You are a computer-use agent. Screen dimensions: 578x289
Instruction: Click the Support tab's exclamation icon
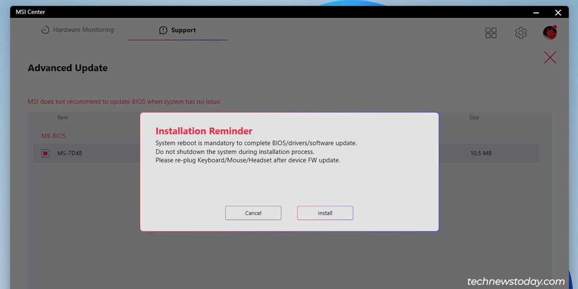coord(163,30)
